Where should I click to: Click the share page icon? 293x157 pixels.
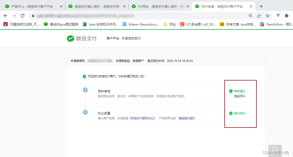[x=259, y=16]
